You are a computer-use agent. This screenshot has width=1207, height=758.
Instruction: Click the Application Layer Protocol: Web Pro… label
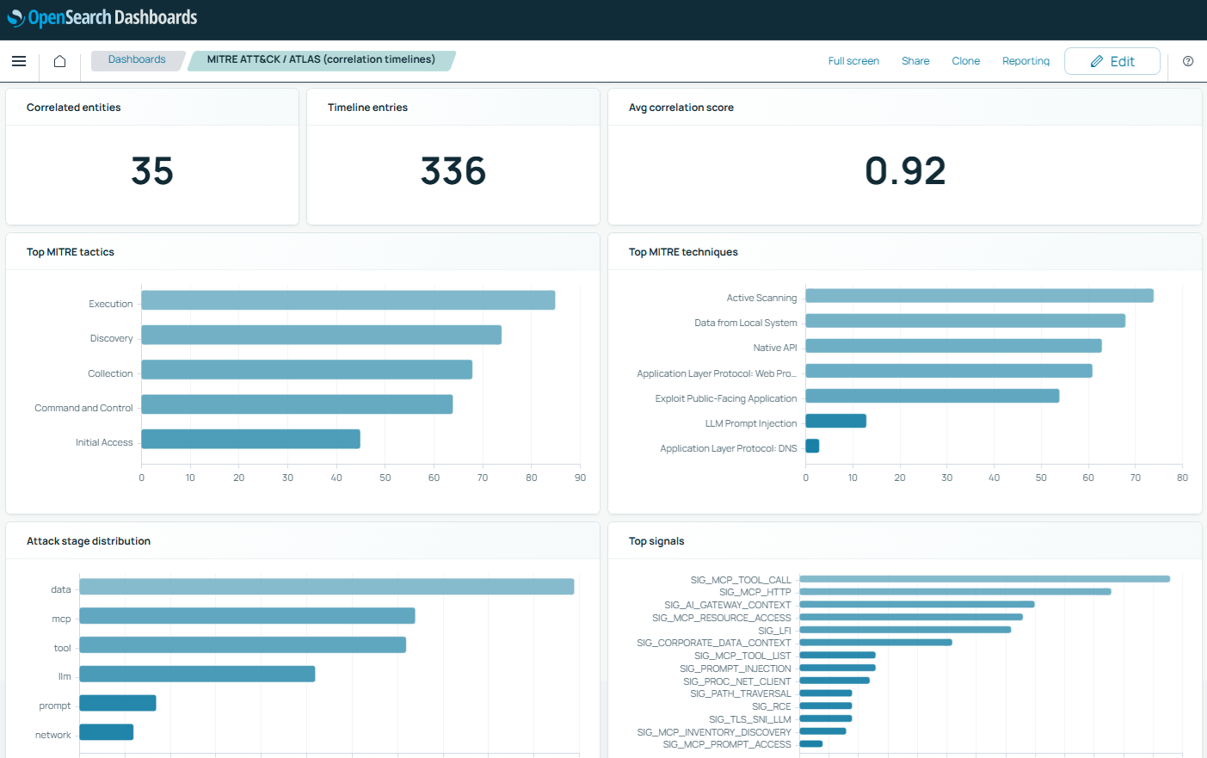click(717, 373)
